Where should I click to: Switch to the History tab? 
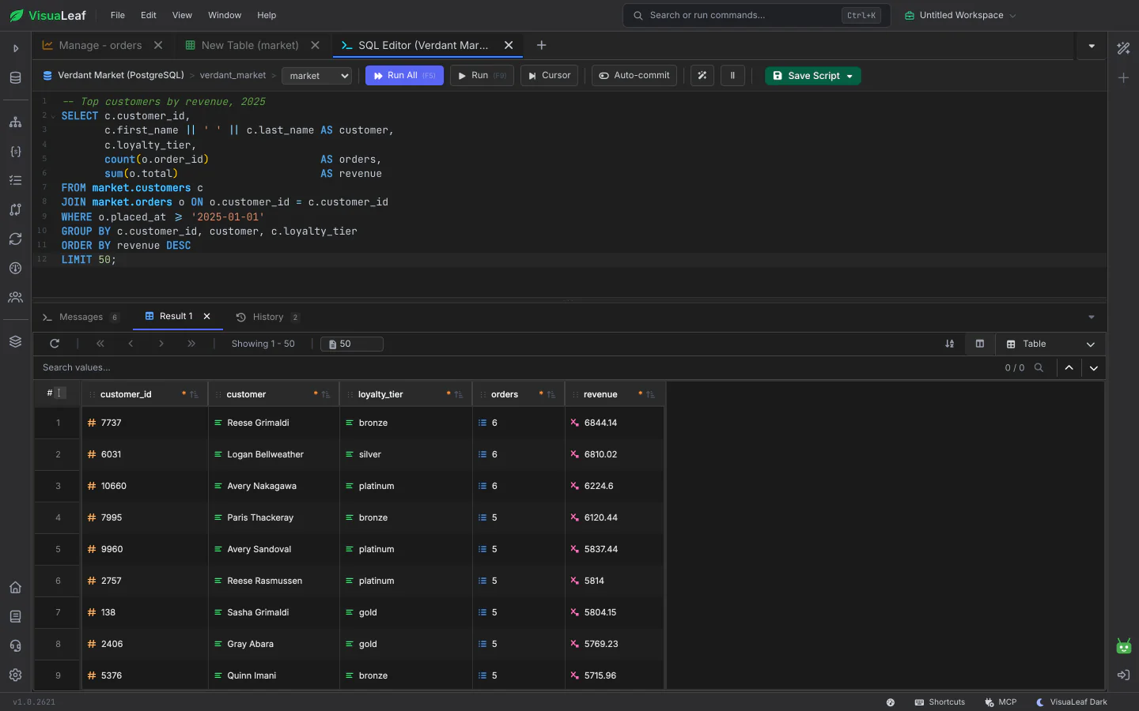267,318
